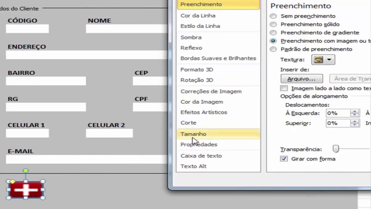Uncheck Girar com forma checkbox

tap(284, 159)
